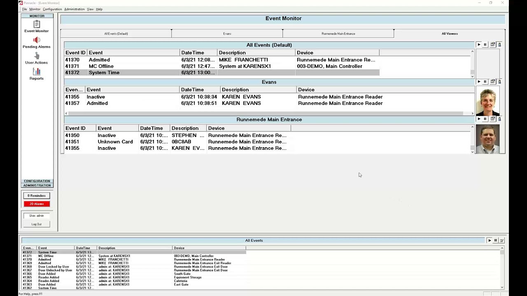Screen dimensions: 527x296
Task: Open properties icon for Runnemede Main Entrance viewer
Action: coord(493,119)
